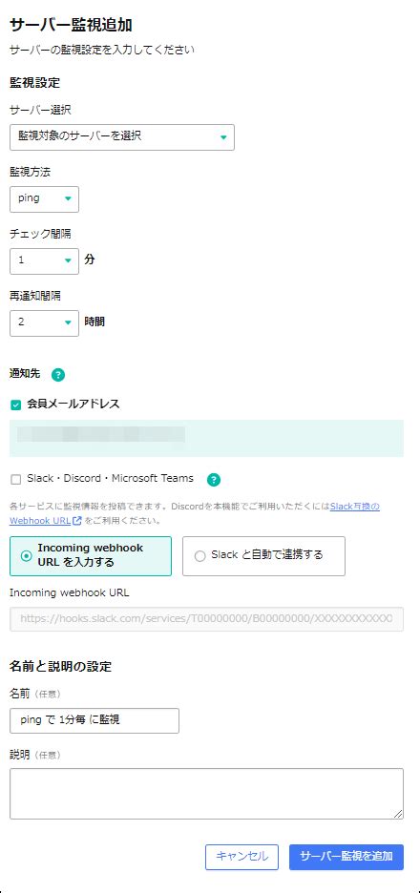Image resolution: width=420 pixels, height=893 pixels.
Task: Click the green arrow on ping selector
Action: coord(69,198)
